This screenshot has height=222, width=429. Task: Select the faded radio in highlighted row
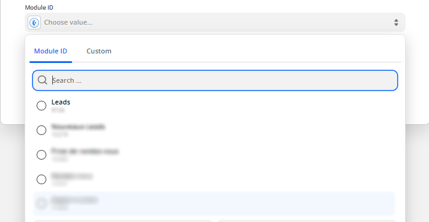click(41, 203)
